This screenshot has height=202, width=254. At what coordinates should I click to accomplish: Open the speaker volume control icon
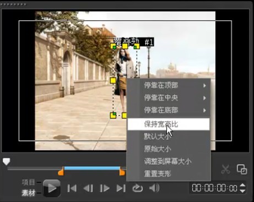(154, 188)
